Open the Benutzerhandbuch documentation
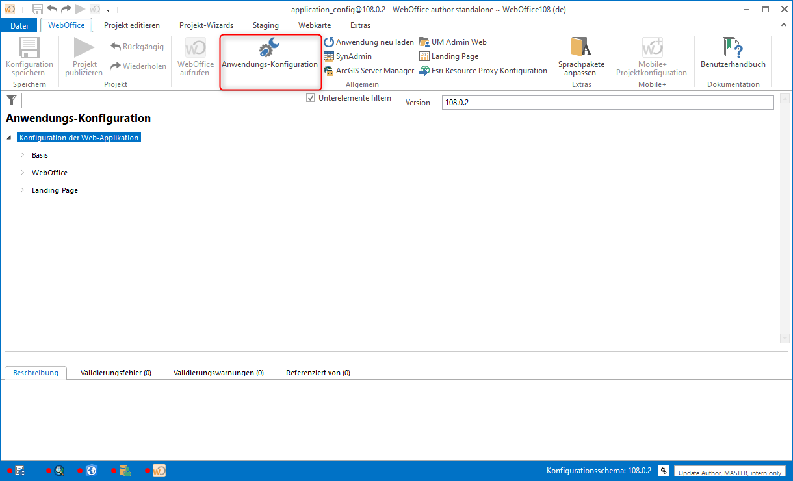This screenshot has width=793, height=481. click(x=733, y=55)
